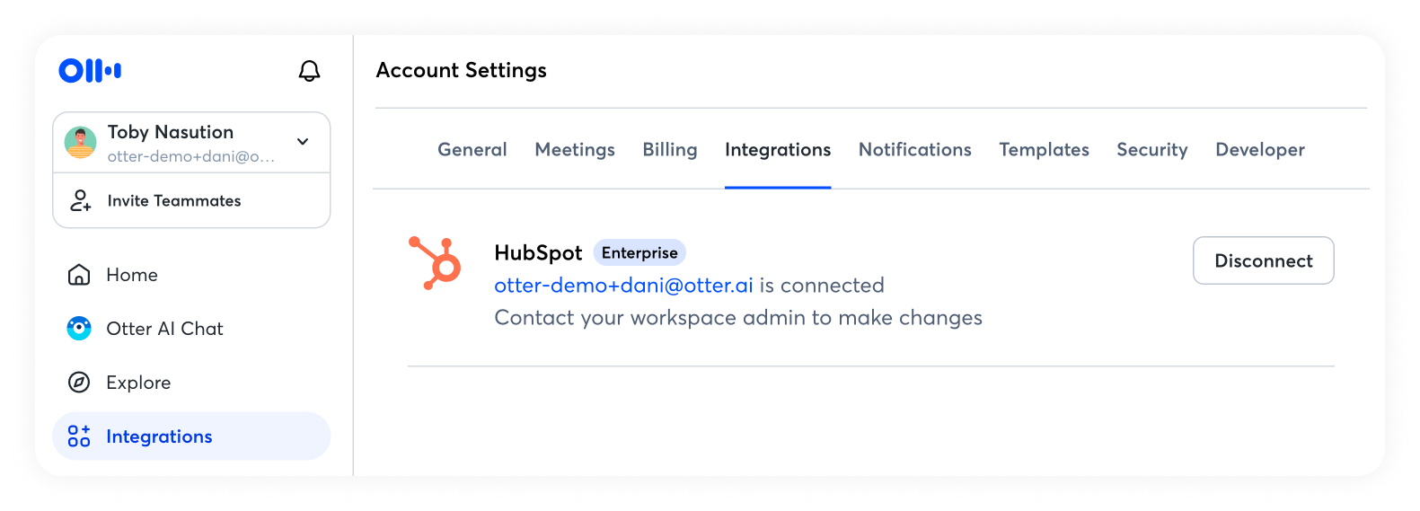
Task: Select the Billing tab
Action: pos(670,150)
